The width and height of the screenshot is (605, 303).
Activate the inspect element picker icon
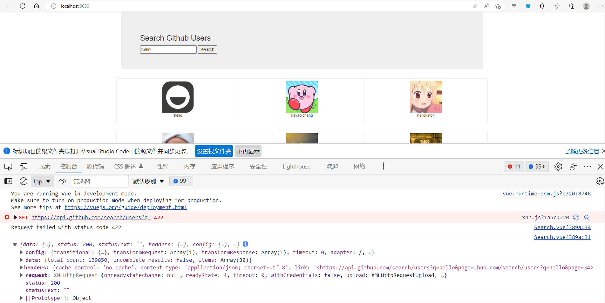click(8, 167)
